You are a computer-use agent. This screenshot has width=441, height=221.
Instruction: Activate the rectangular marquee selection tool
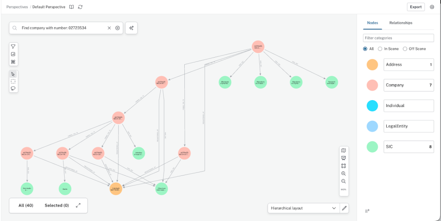point(13,81)
